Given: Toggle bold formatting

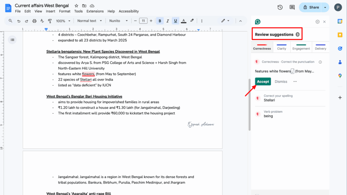Looking at the screenshot, I should point(160,20).
